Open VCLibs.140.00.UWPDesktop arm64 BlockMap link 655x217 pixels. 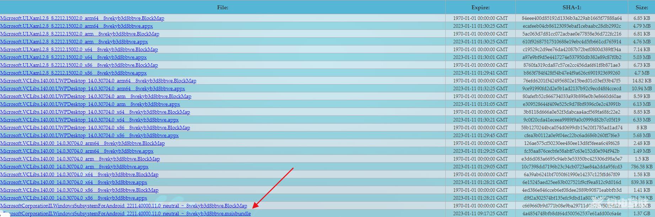pos(98,81)
